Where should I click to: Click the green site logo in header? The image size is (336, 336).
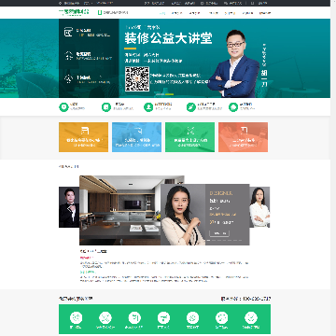tap(74, 12)
